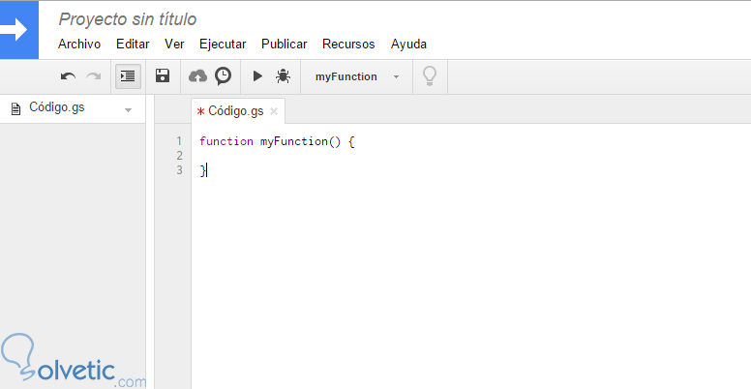Open the myFunction selector dropdown
The image size is (751, 389).
(356, 76)
